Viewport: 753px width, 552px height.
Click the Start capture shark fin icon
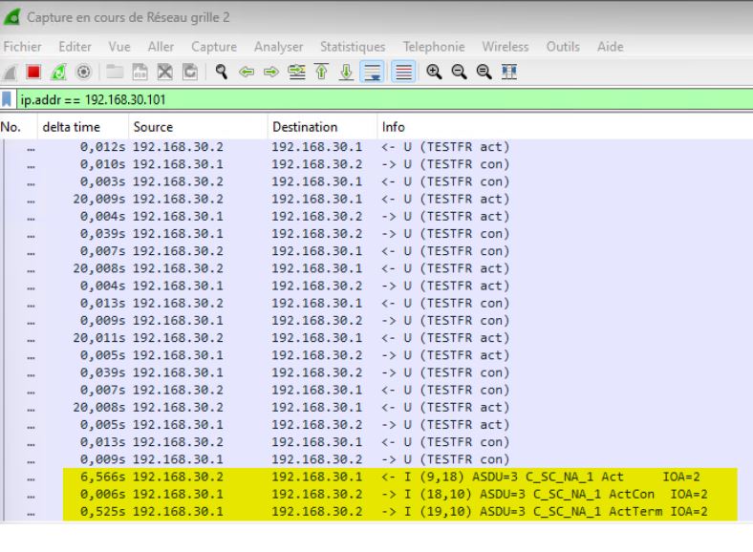click(10, 73)
